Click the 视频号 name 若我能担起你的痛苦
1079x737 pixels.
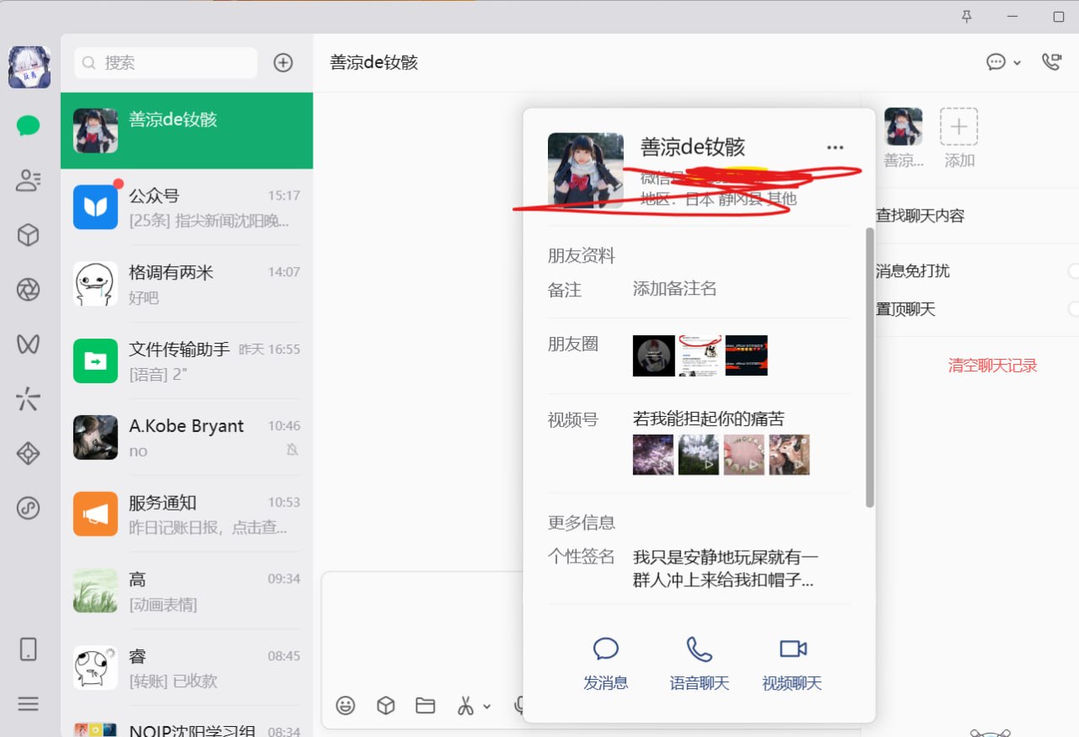709,419
